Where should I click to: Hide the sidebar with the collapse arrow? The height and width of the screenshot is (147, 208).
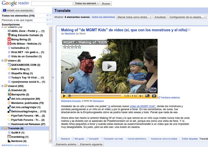point(53,77)
